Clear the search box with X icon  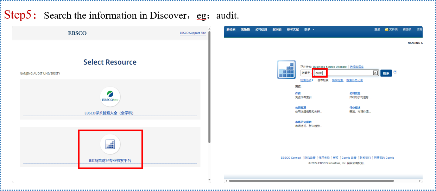375,73
